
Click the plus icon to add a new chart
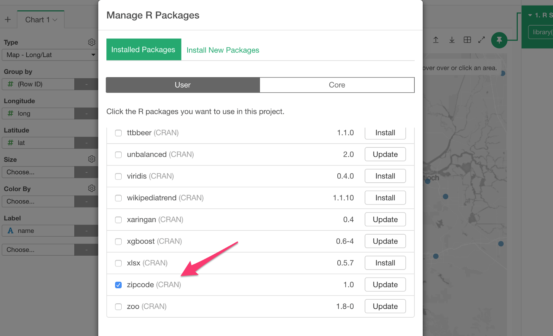tap(8, 19)
